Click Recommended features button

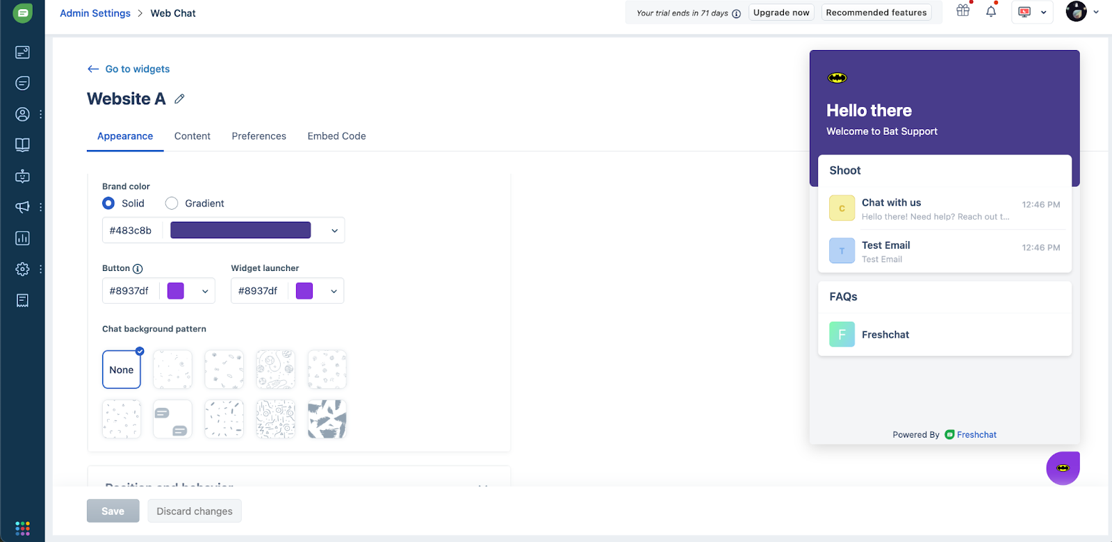tap(876, 13)
